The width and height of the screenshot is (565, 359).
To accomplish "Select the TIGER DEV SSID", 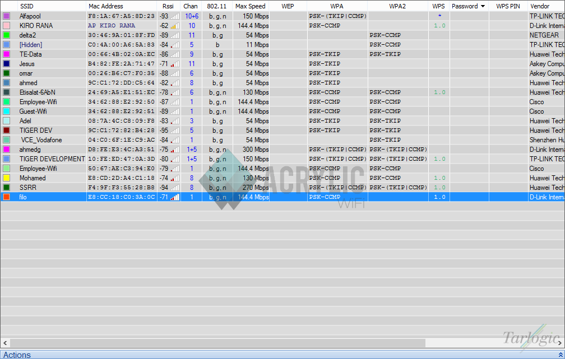I will coord(36,130).
